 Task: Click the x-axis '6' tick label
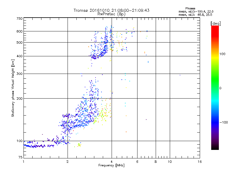[137, 162]
